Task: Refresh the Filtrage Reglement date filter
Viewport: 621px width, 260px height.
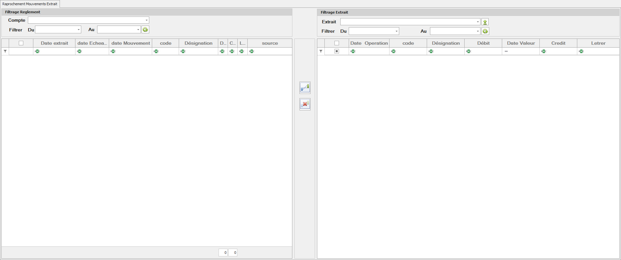Action: tap(145, 30)
